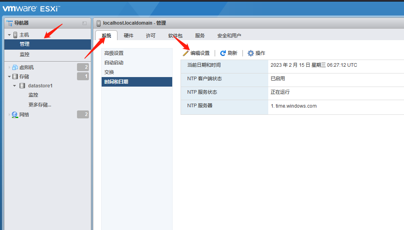Image resolution: width=404 pixels, height=230 pixels.
Task: Click the network count badge 2
Action: 83,114
